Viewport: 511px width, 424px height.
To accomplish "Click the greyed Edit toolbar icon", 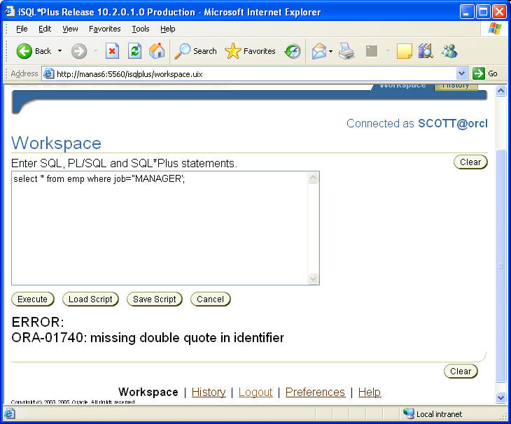I will coord(372,51).
